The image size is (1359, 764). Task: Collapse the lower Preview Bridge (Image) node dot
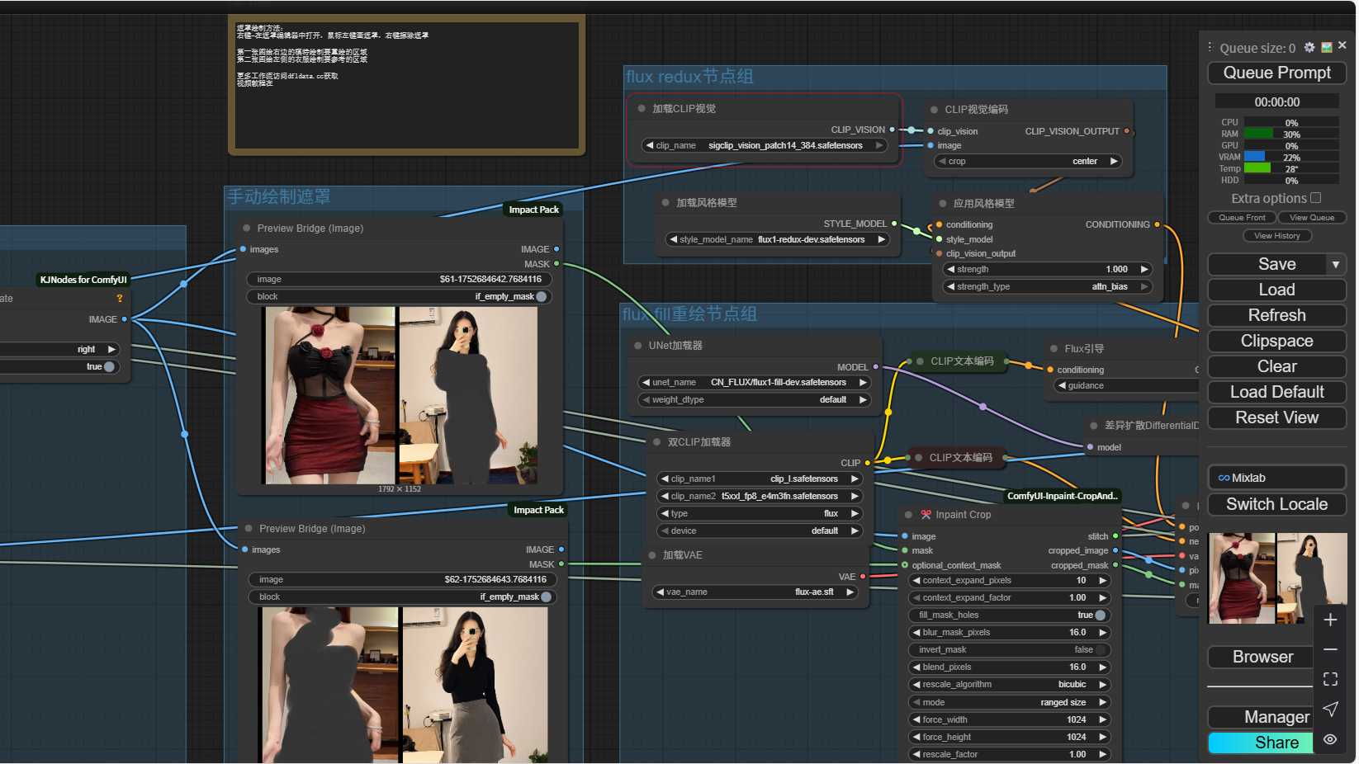coord(248,528)
